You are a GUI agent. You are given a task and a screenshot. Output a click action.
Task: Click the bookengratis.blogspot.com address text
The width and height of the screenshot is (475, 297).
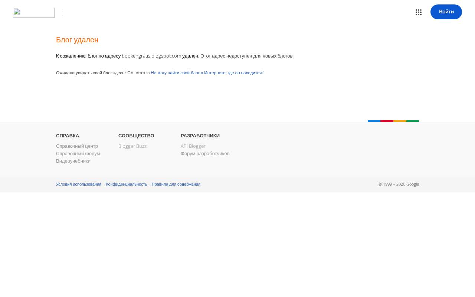[151, 56]
